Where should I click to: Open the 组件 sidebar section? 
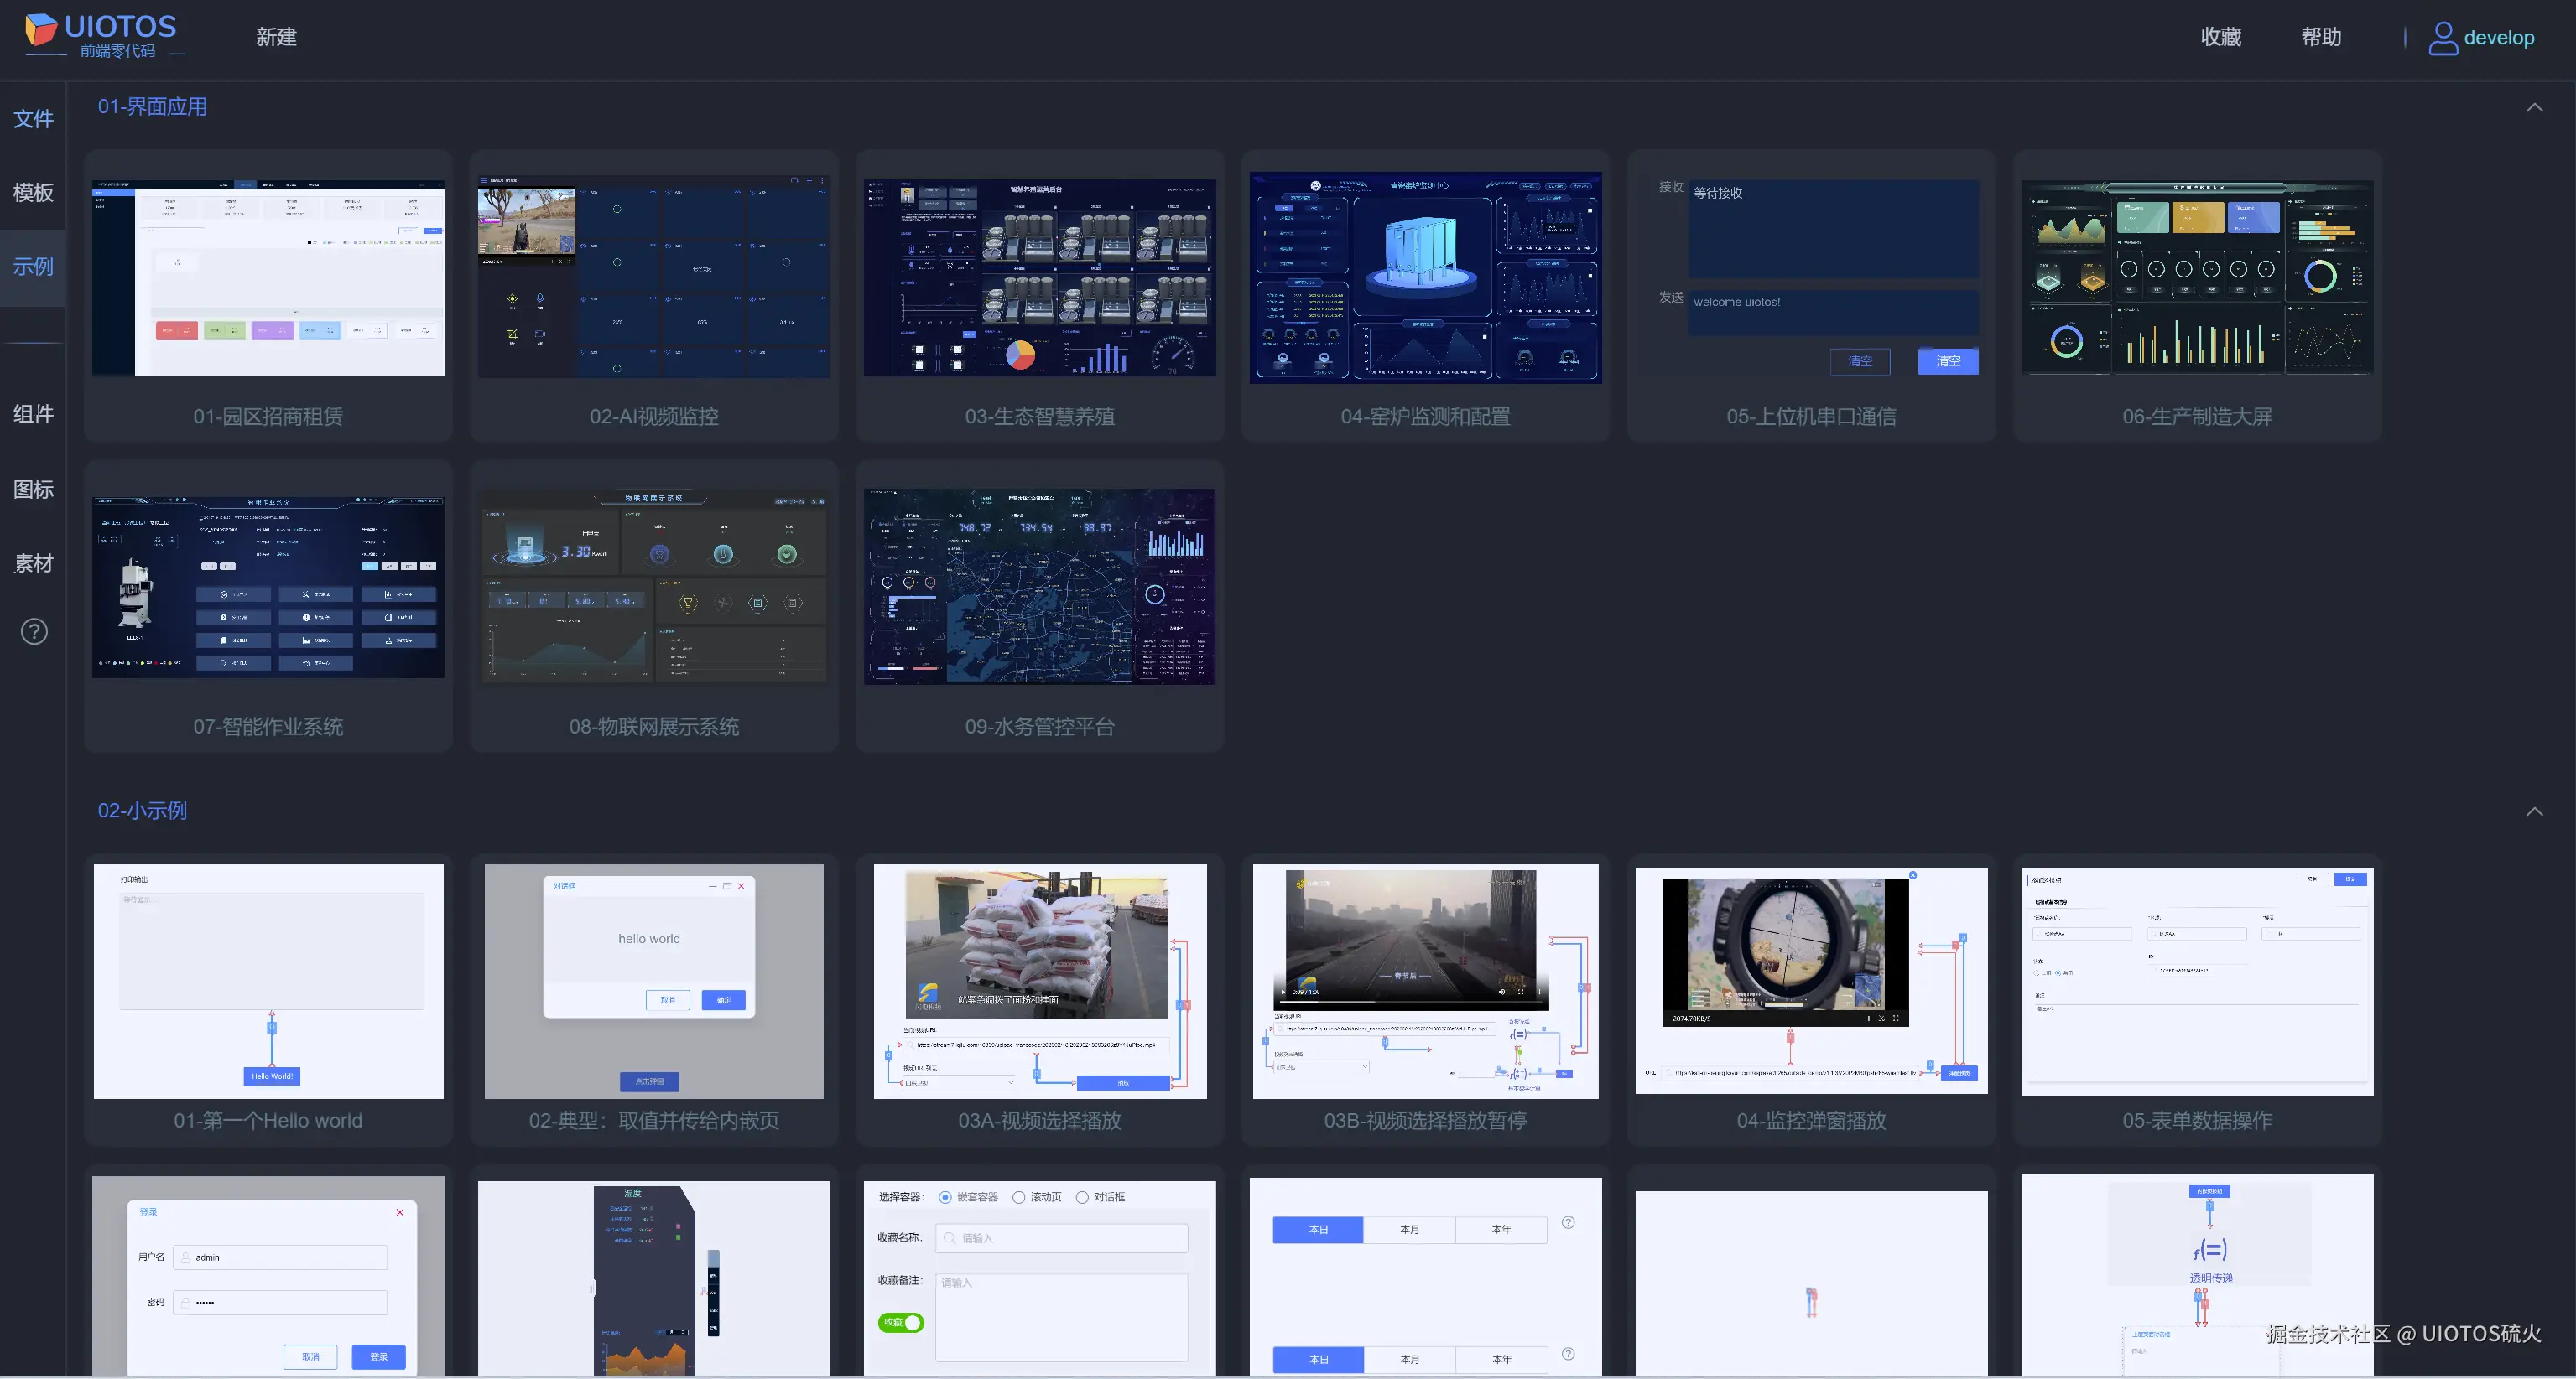tap(33, 414)
